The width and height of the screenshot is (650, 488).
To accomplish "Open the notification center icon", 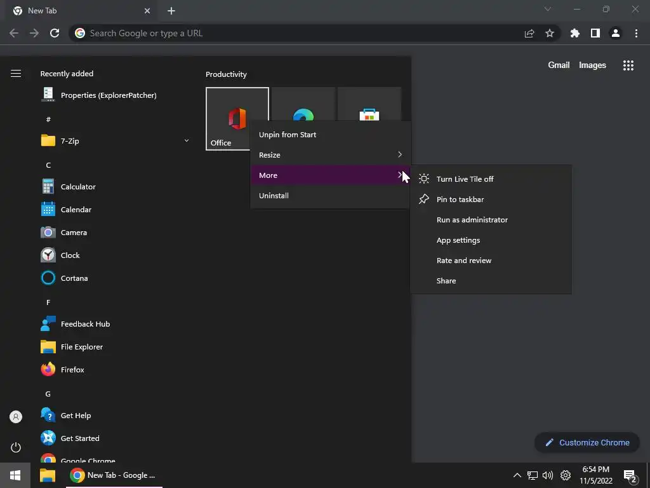I will tap(630, 476).
